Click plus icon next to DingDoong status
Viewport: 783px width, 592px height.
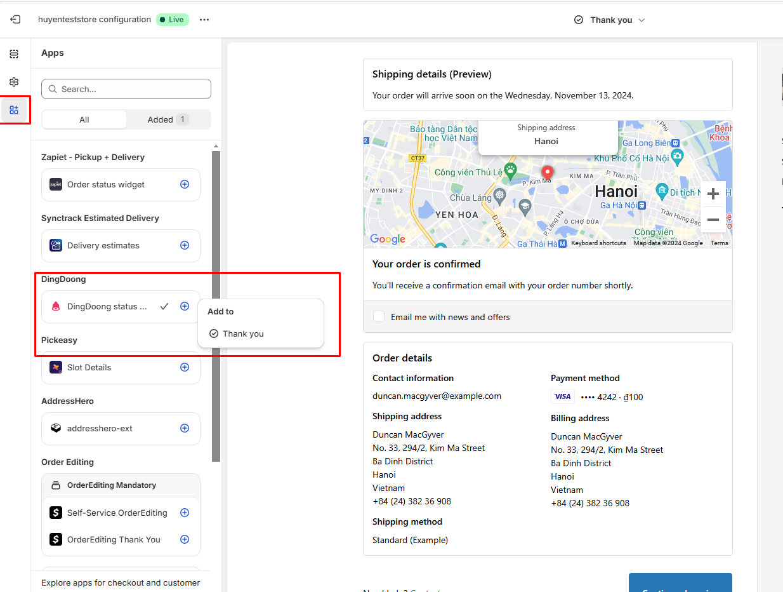click(x=185, y=306)
